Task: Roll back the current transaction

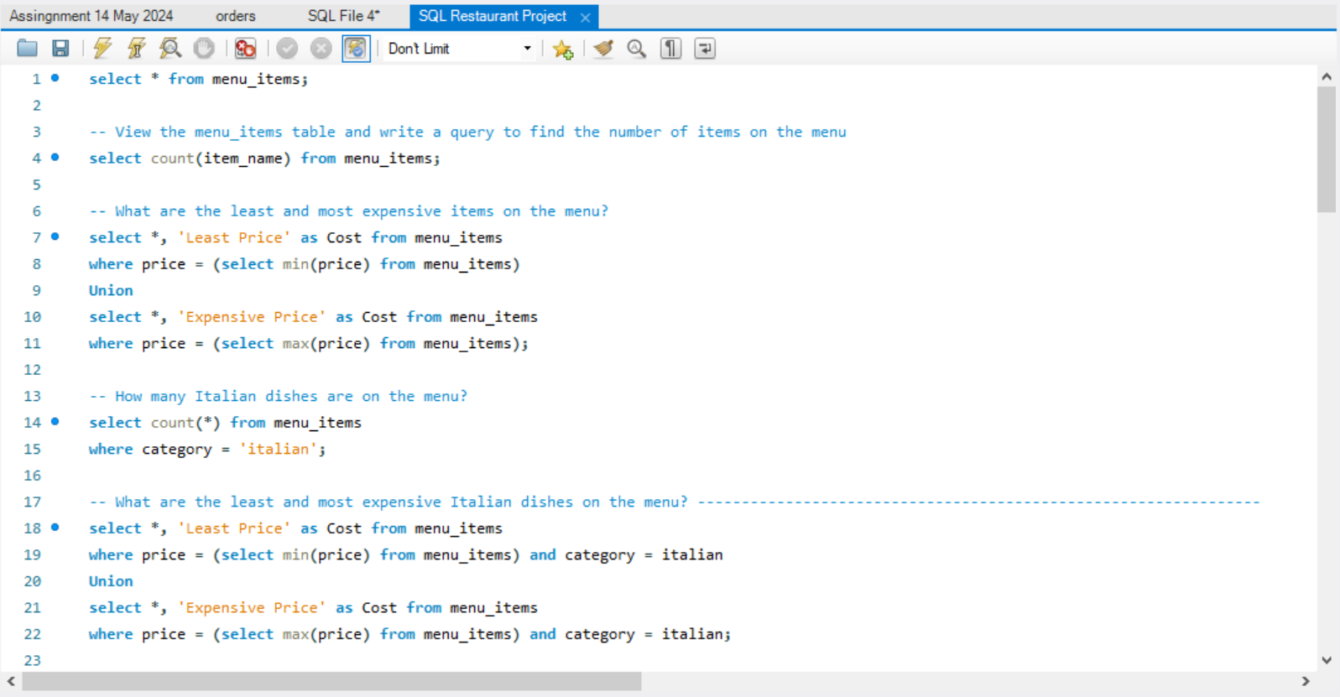Action: [321, 49]
